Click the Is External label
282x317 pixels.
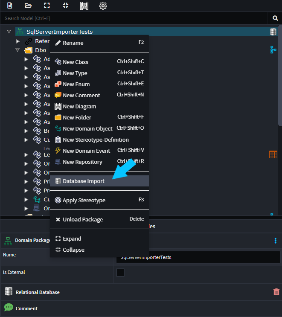coord(14,272)
